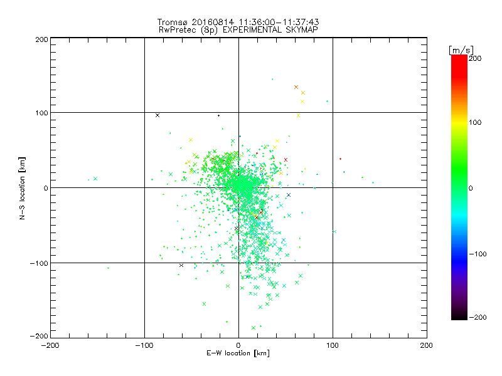
Task: Click the title 'Tromsø 20160814 11:36:00-11:37:43'
Action: [x=238, y=22]
